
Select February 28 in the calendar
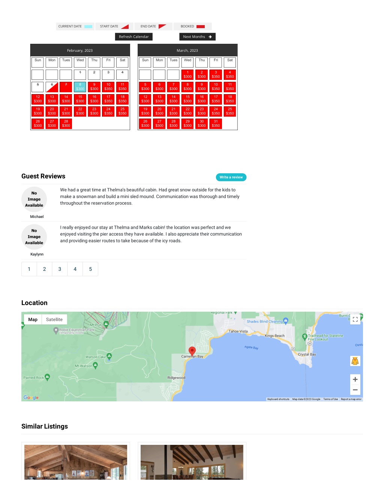(x=66, y=124)
